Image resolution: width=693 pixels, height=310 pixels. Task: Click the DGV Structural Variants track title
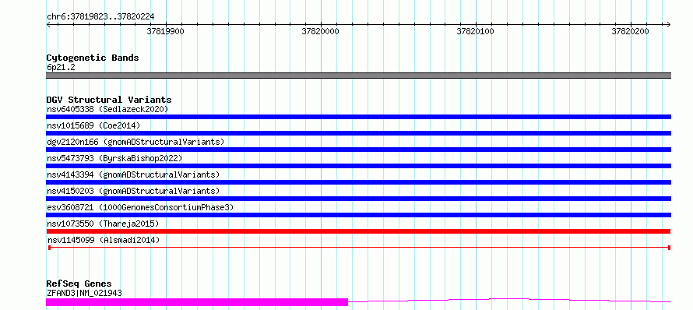point(109,100)
